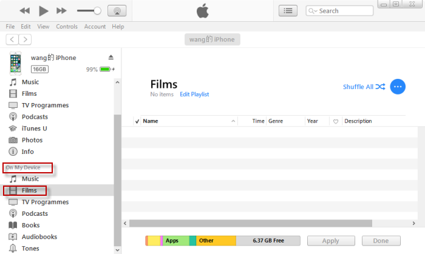The height and width of the screenshot is (254, 425).
Task: Open Podcasts in the settings list
Action: [x=35, y=117]
